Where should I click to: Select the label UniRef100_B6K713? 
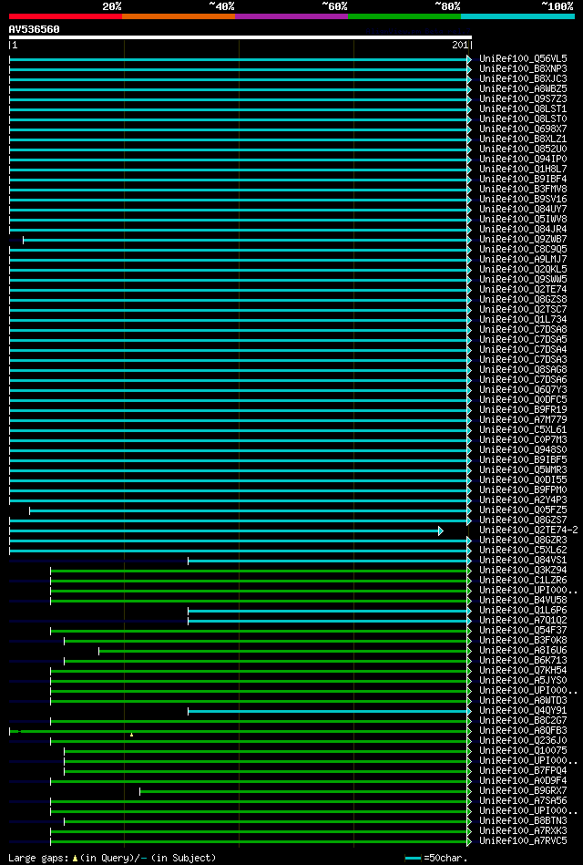[524, 661]
